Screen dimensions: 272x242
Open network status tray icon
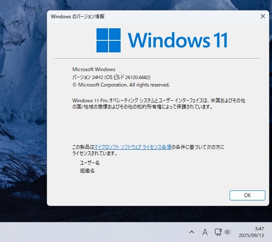[218, 232]
